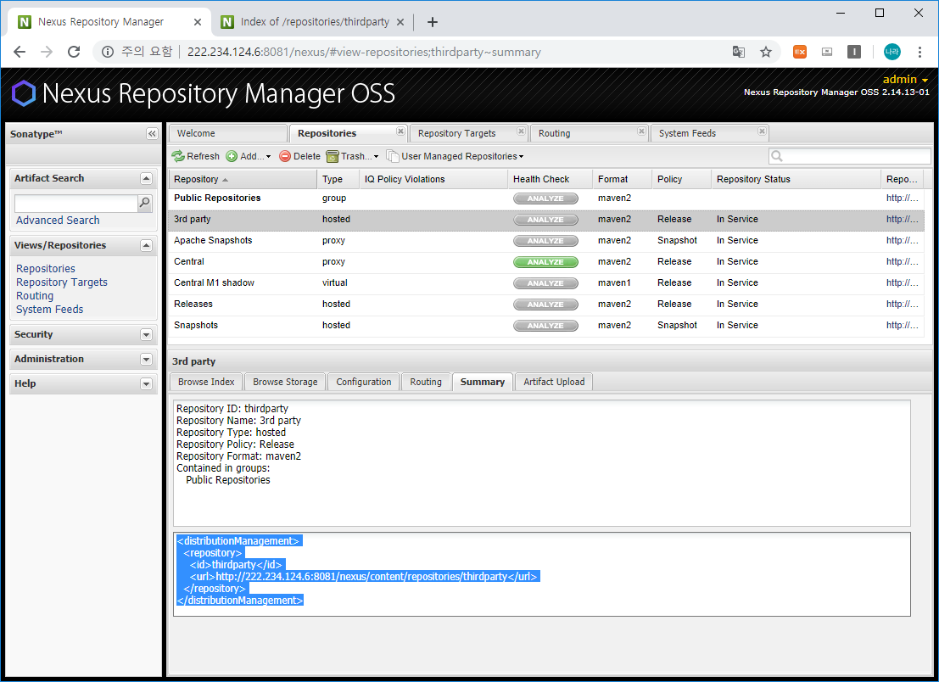The image size is (939, 682).
Task: Select the Central M1 shadow row
Action: click(x=546, y=283)
